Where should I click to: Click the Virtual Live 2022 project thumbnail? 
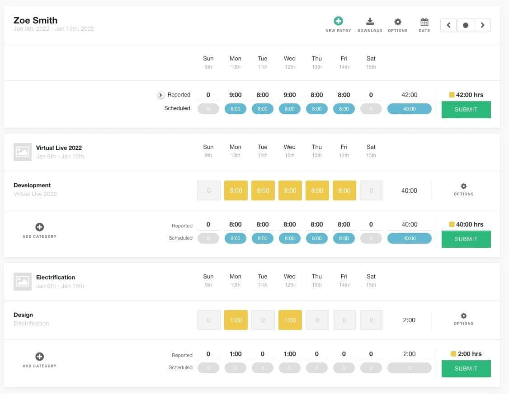(x=22, y=152)
